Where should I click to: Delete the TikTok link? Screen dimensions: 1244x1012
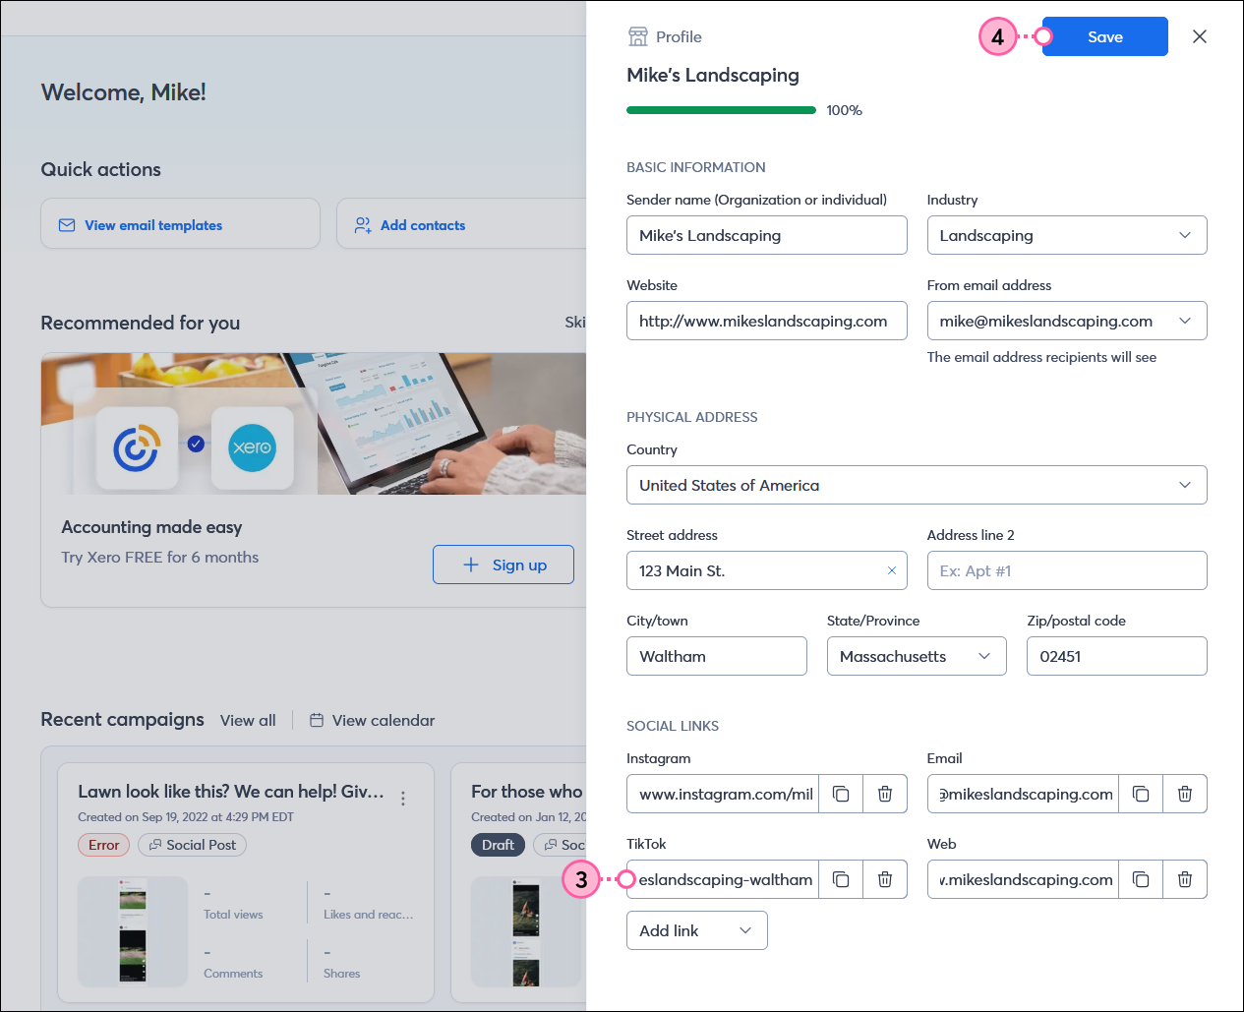click(x=885, y=879)
